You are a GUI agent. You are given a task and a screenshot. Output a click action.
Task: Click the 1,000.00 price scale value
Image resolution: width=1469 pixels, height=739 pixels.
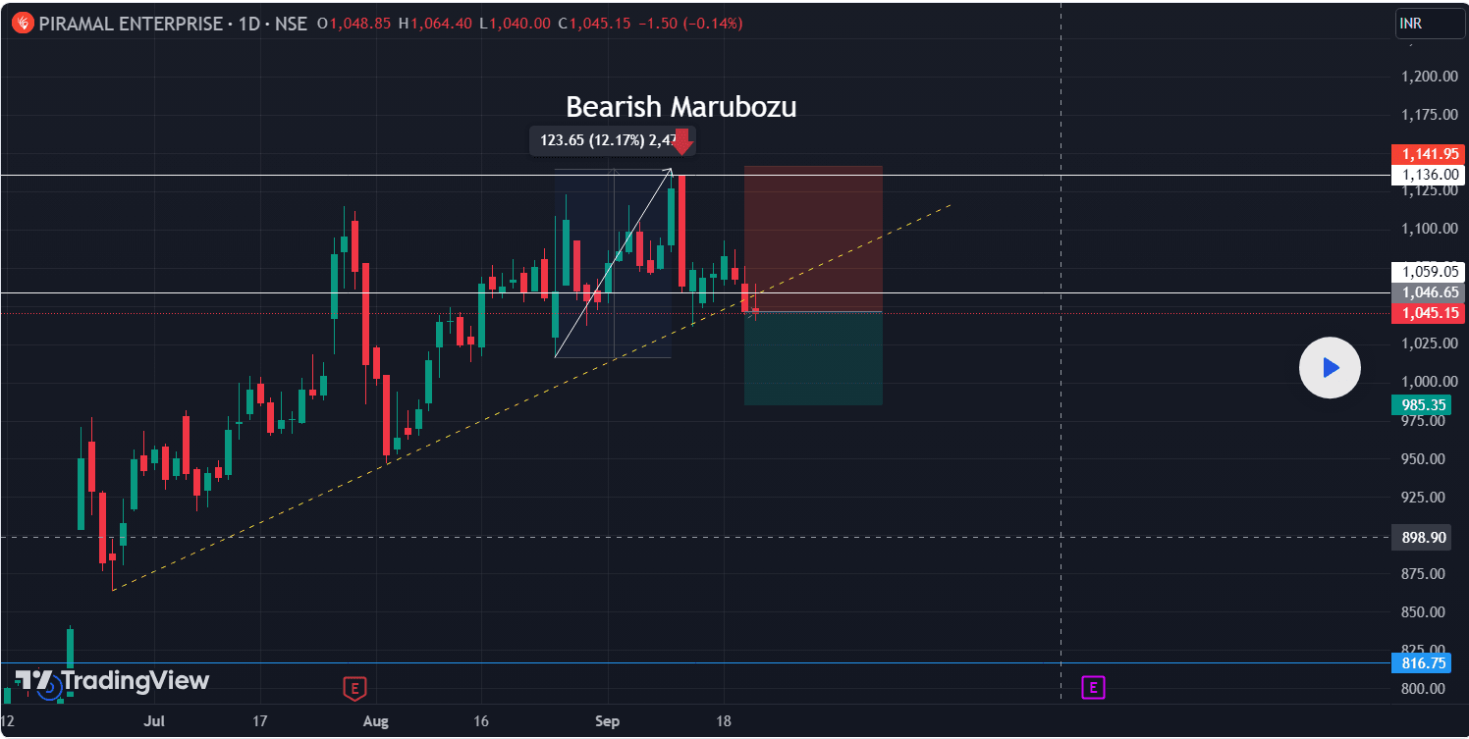click(1429, 382)
